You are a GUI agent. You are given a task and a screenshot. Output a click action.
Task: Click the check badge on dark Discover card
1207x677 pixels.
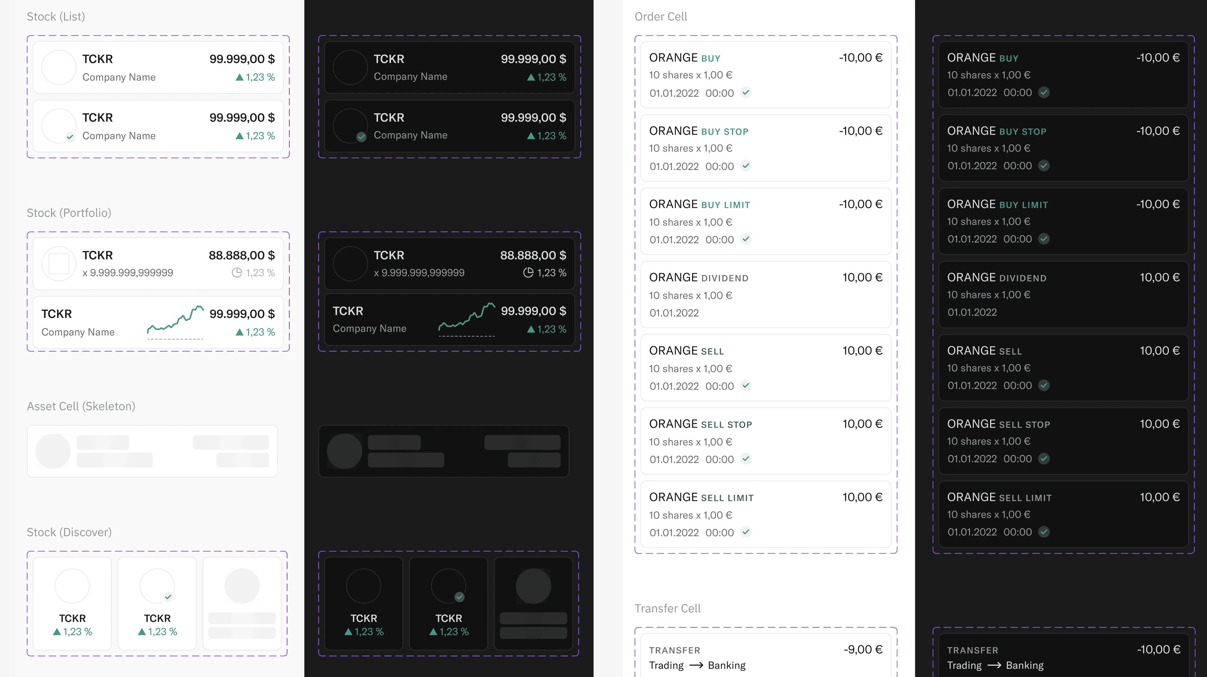[460, 597]
